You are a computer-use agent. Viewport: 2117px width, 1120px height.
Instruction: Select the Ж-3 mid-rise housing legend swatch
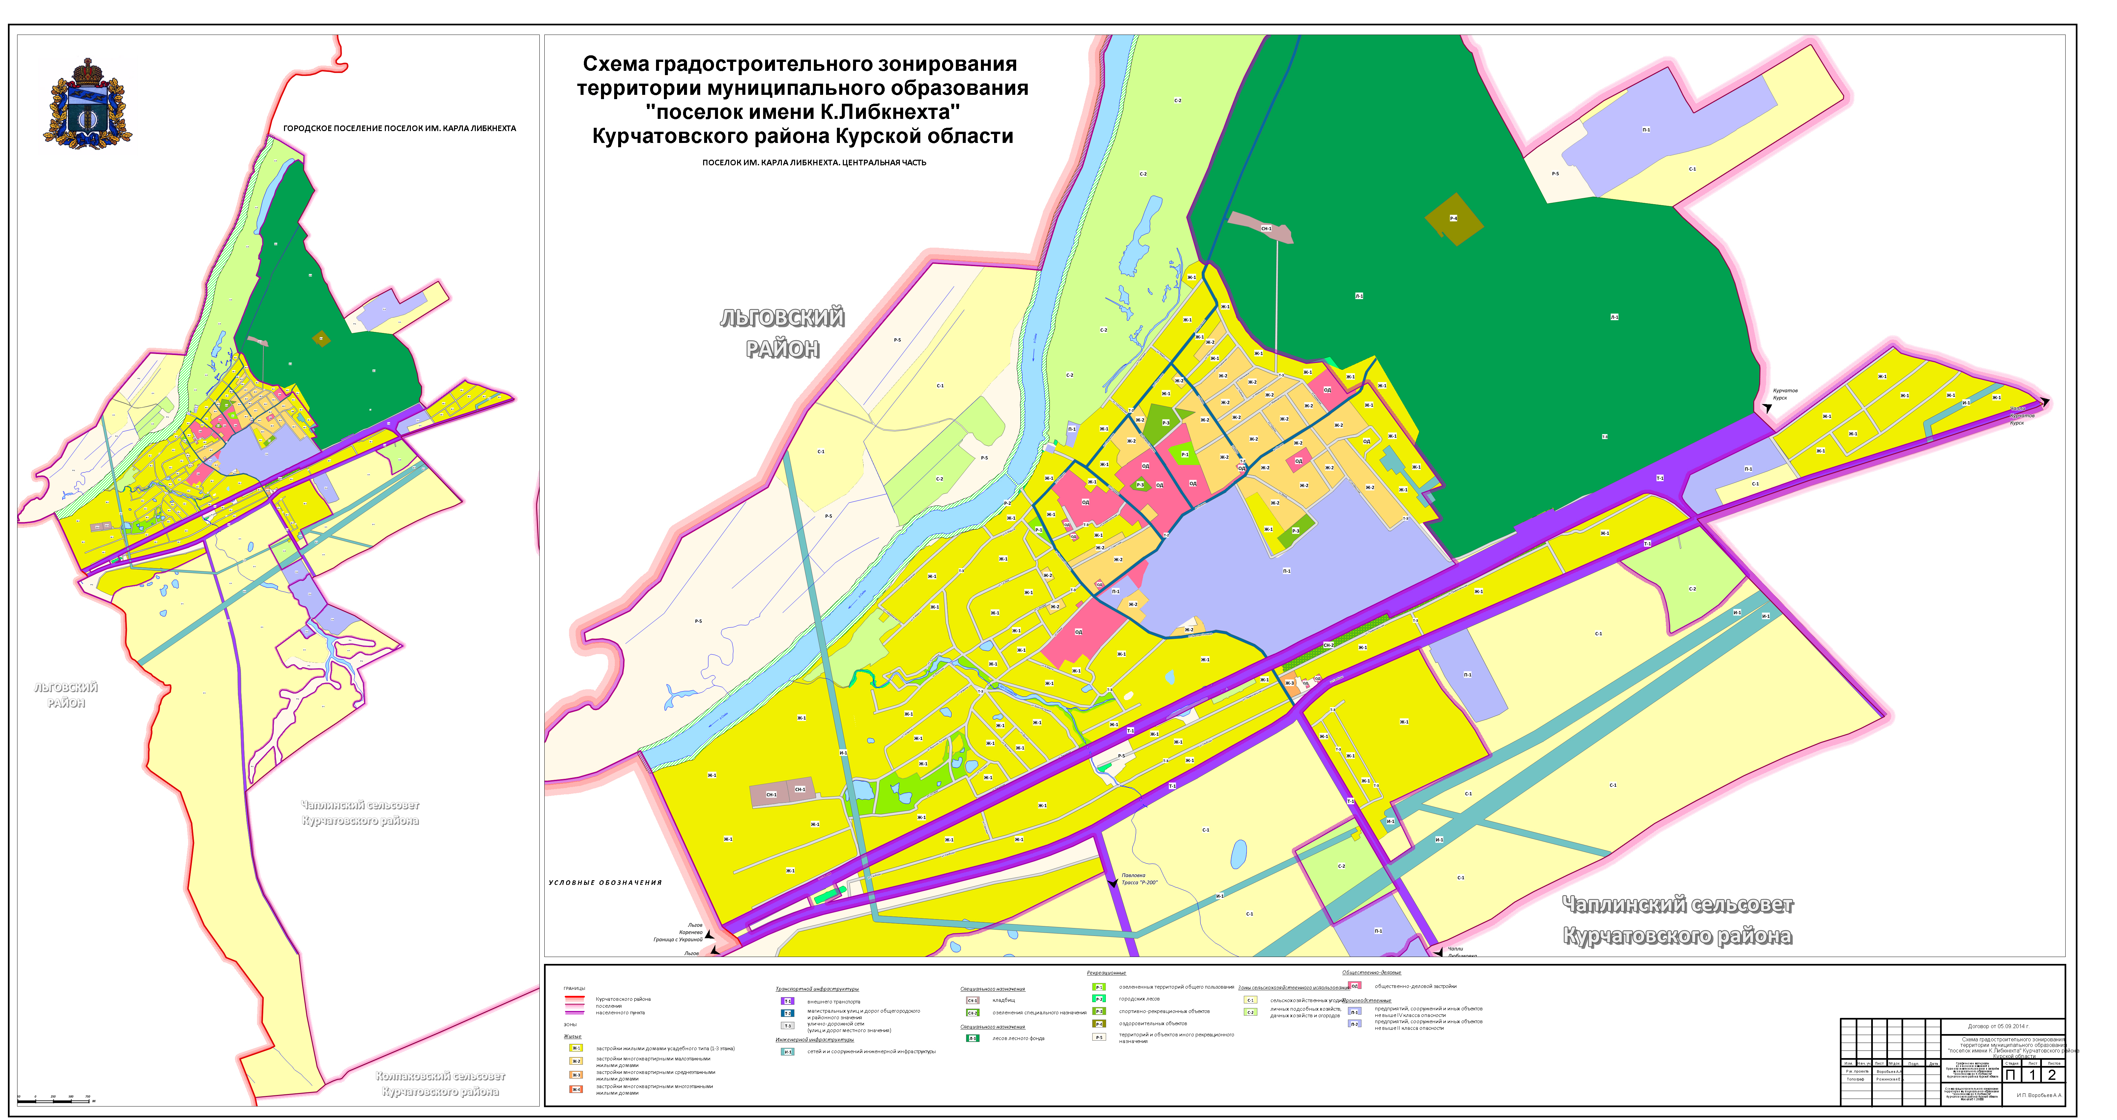(x=576, y=1075)
